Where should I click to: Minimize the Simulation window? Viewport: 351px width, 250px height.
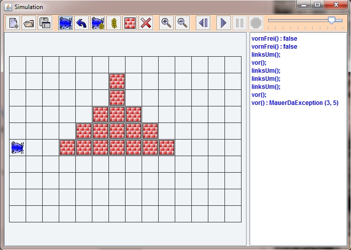point(304,5)
